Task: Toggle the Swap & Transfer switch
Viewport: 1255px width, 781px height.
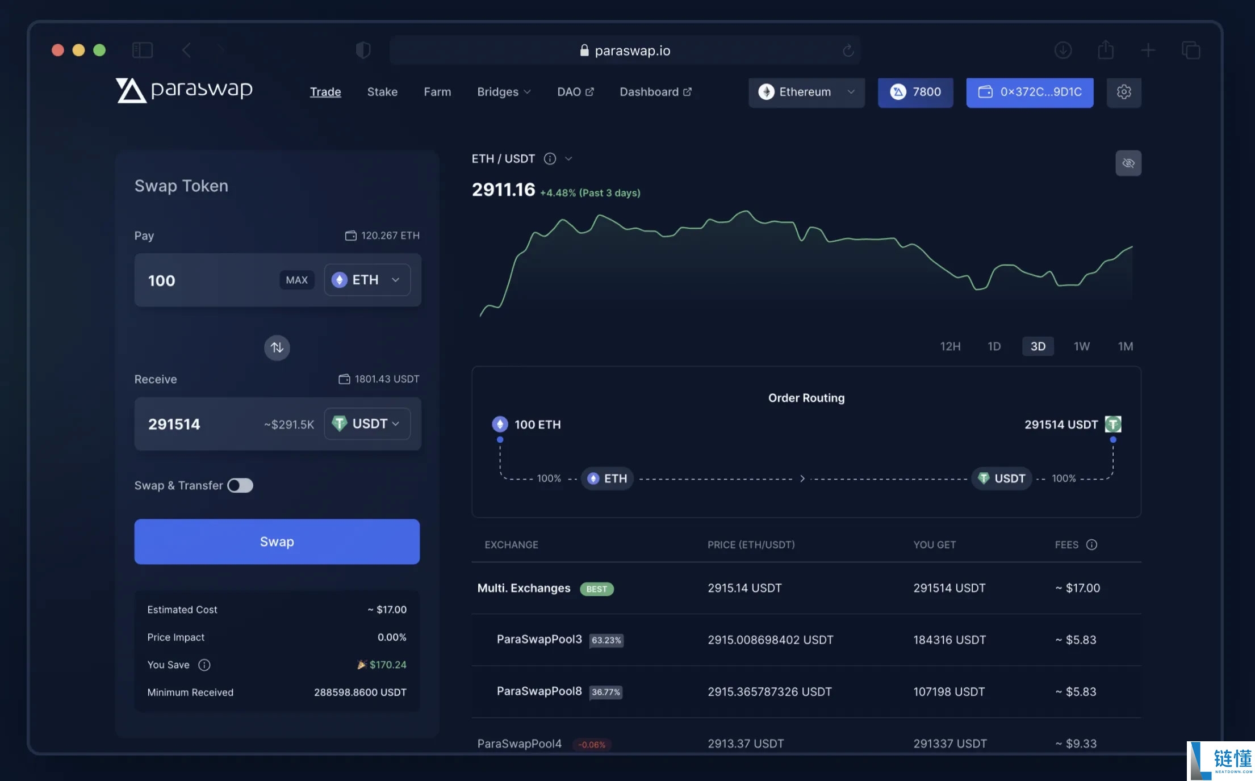Action: [x=240, y=485]
